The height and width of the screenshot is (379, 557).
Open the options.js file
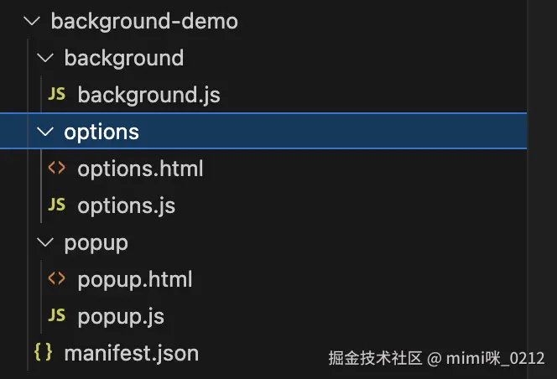(x=126, y=205)
